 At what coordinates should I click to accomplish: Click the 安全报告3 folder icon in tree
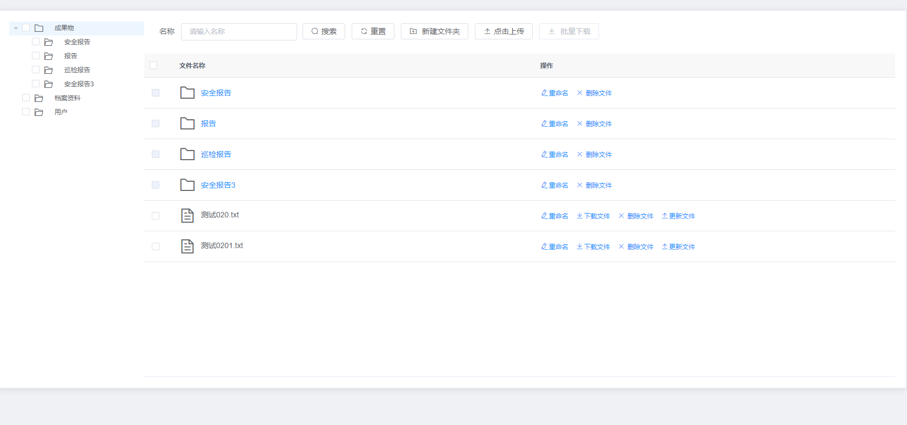point(49,84)
